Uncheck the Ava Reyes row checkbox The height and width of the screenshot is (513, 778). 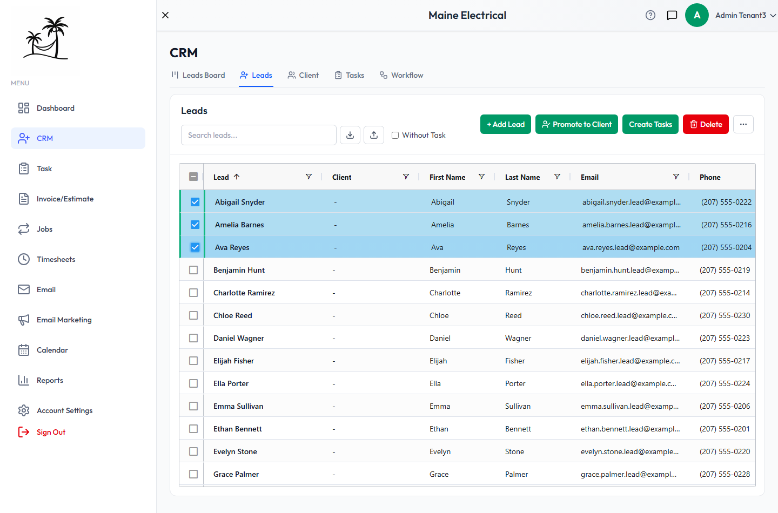[x=195, y=247]
